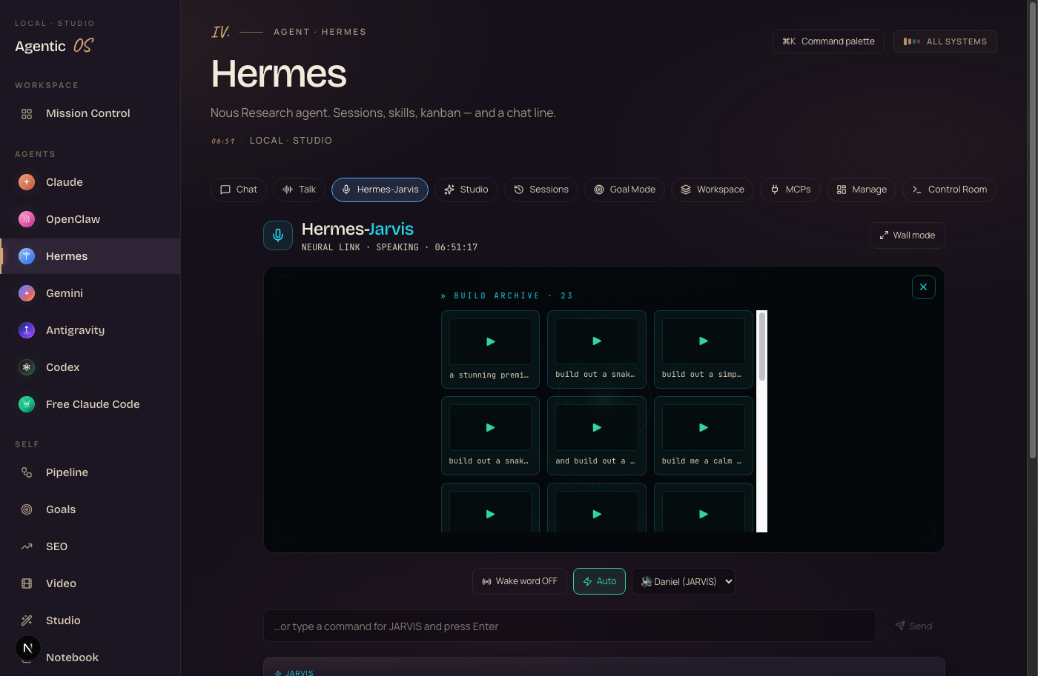Click the Studio wand icon in sidebar

click(x=27, y=620)
